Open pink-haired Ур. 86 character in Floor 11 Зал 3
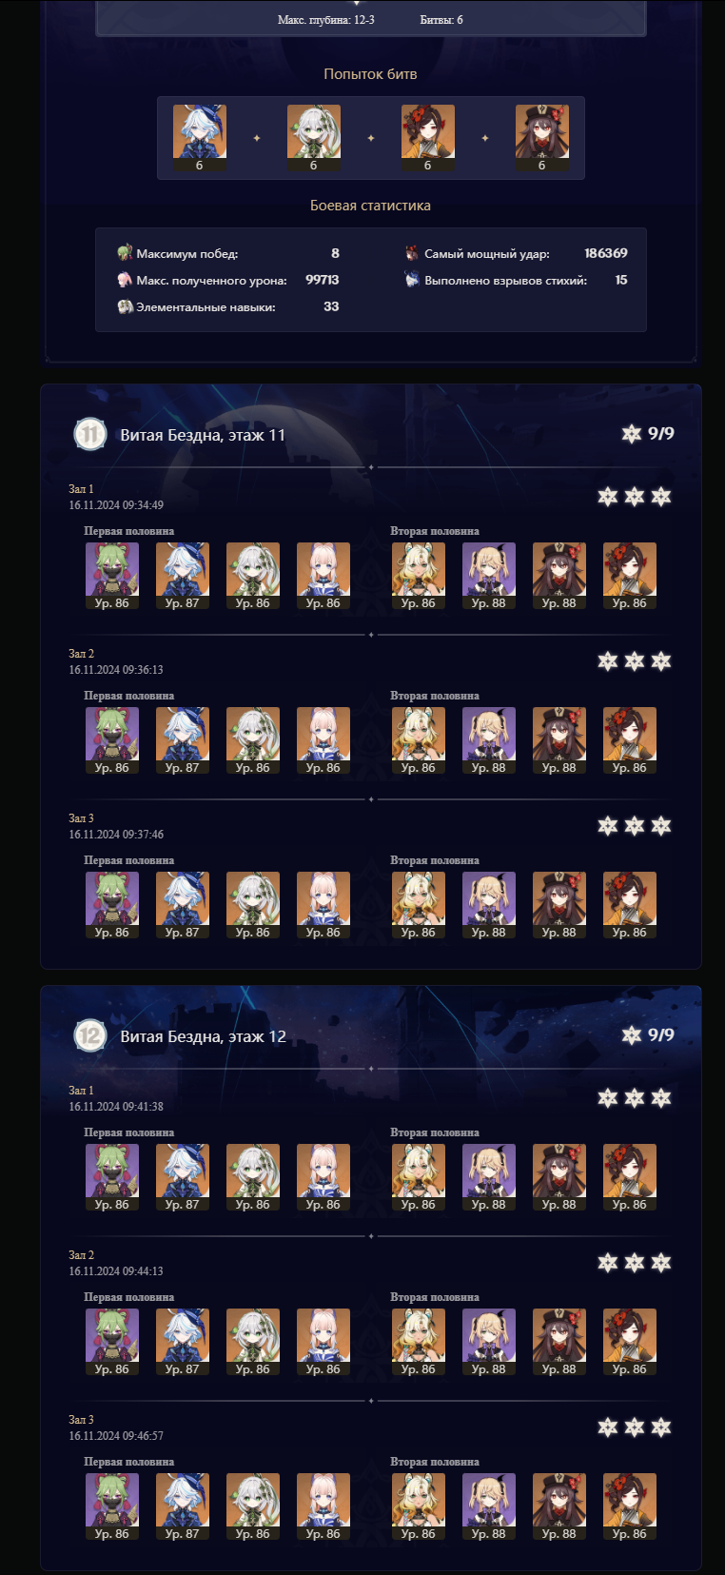The width and height of the screenshot is (725, 1575). click(x=323, y=905)
